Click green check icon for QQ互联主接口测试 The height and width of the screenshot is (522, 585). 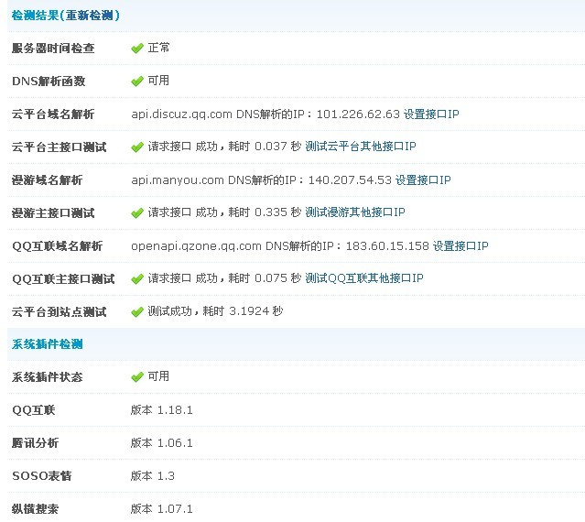(x=137, y=278)
